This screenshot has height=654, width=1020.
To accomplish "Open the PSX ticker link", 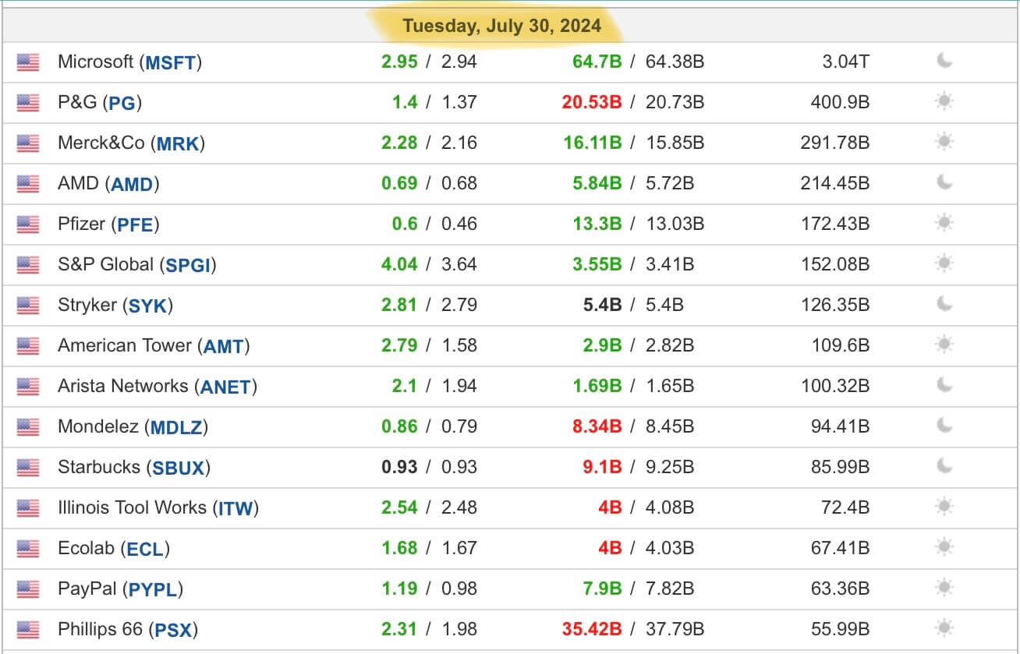I will point(173,630).
